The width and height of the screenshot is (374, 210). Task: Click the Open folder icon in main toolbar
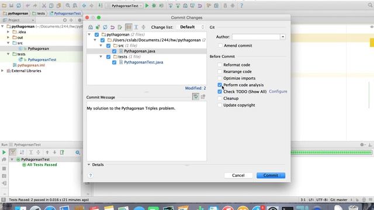(4, 5)
